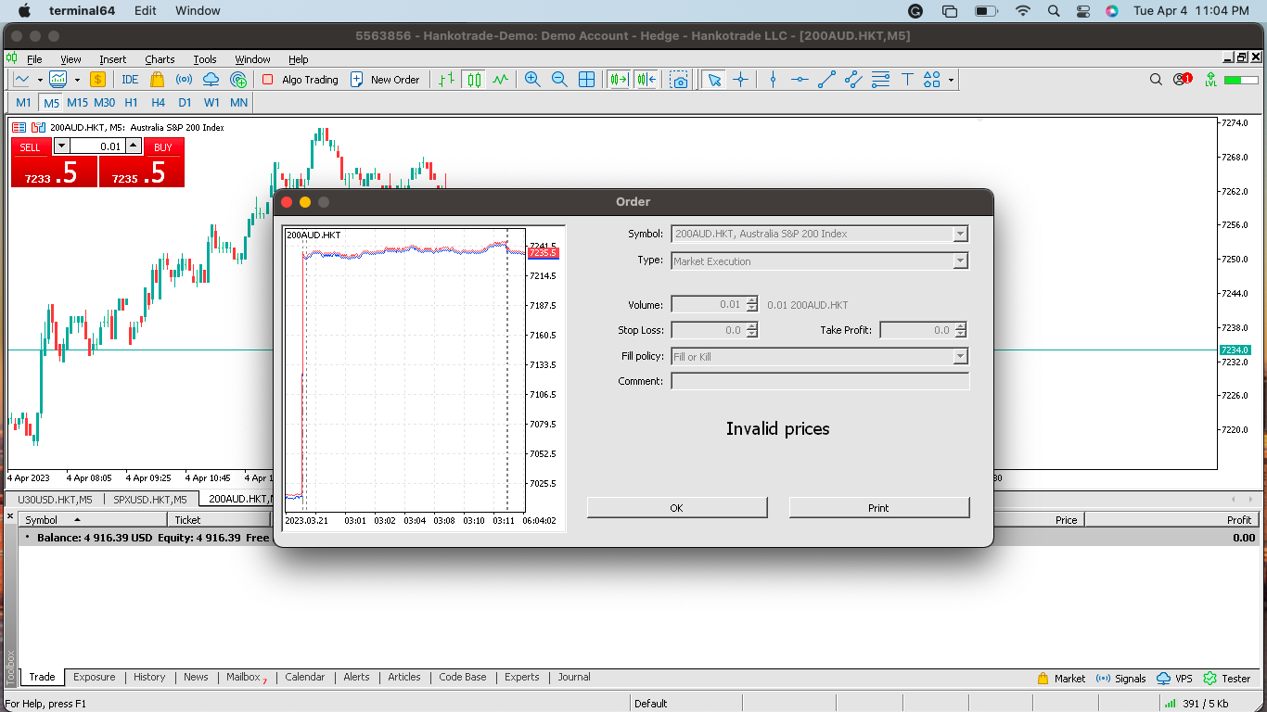Viewport: 1267px width, 712px height.
Task: Select the M1 timeframe
Action: coord(23,103)
